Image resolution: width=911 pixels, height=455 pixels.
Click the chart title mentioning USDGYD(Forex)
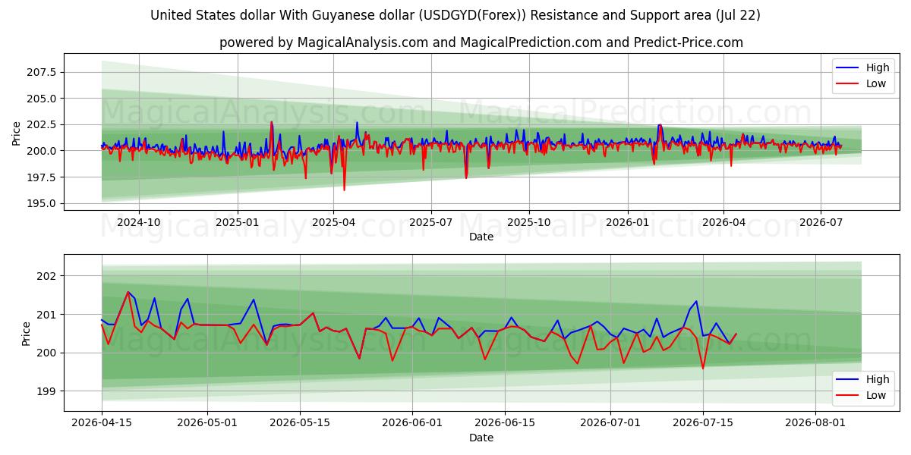click(455, 15)
